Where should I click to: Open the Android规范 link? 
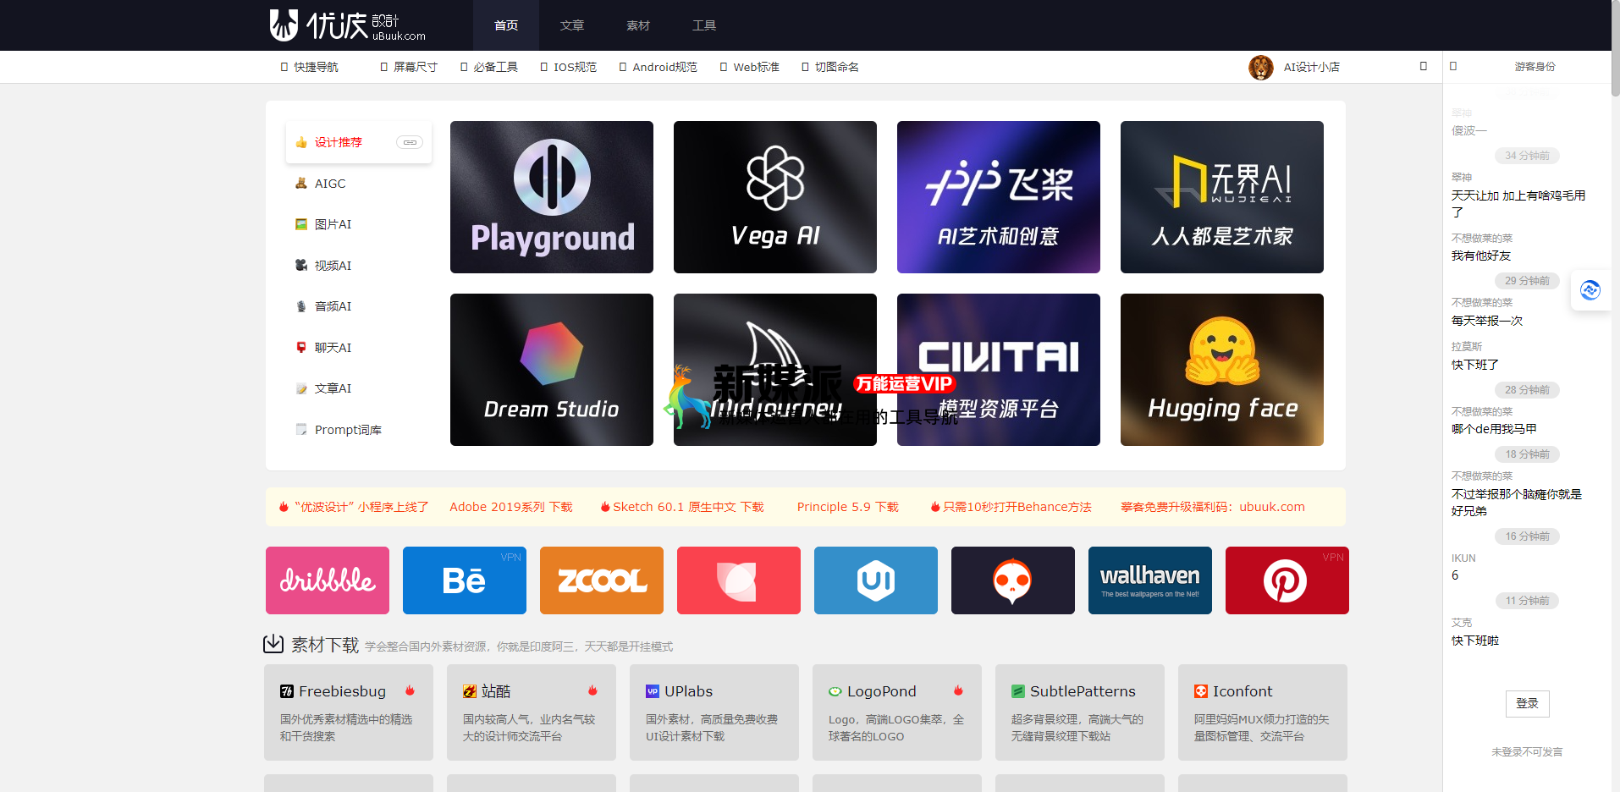tap(658, 67)
